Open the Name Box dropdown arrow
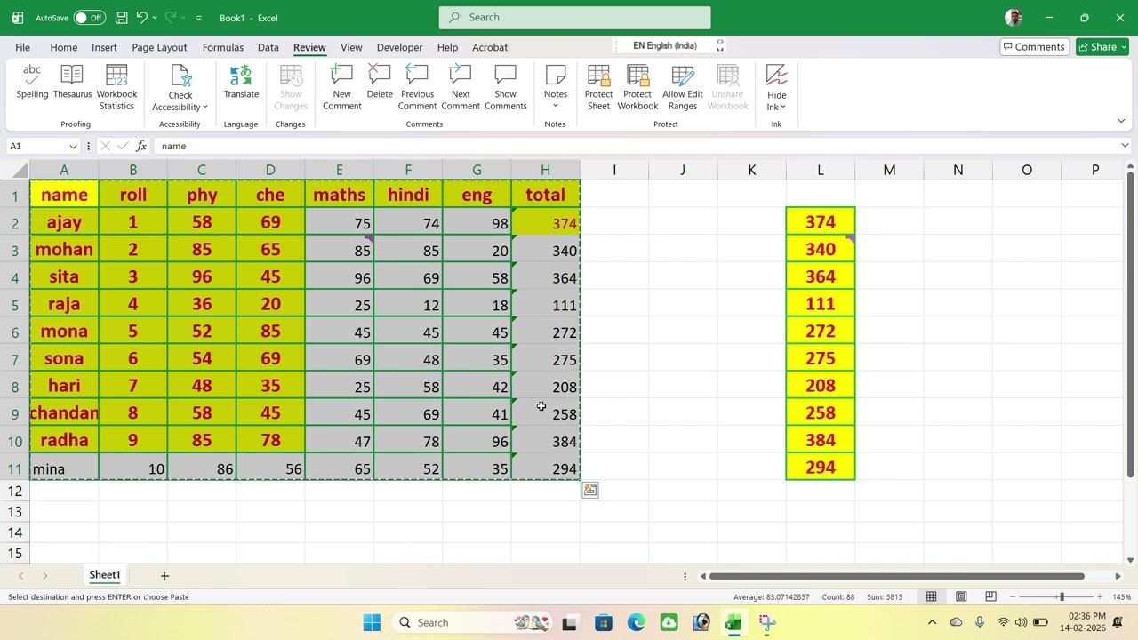 pyautogui.click(x=73, y=146)
